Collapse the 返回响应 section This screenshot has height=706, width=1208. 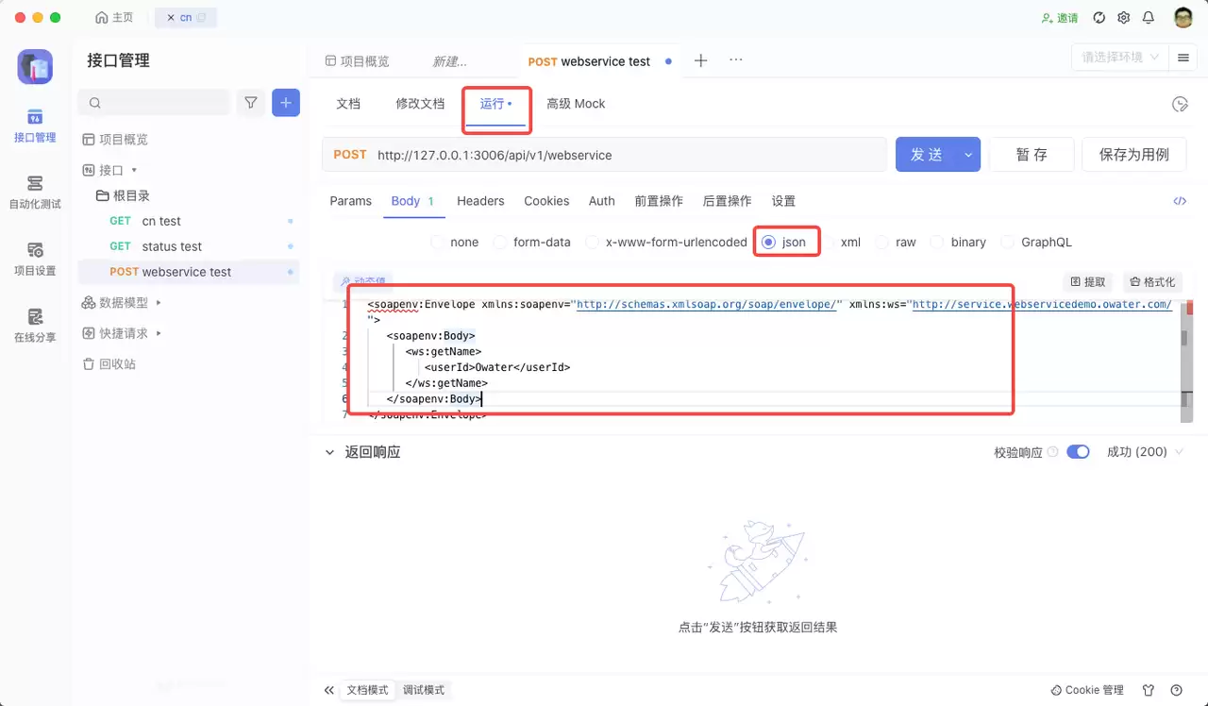click(x=329, y=452)
